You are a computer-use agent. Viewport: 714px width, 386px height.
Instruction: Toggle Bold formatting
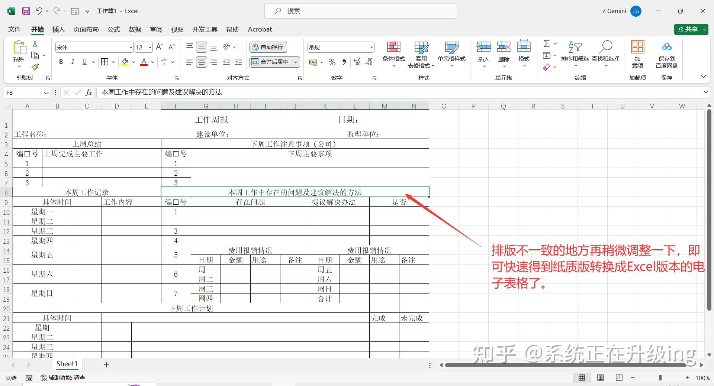coord(61,62)
